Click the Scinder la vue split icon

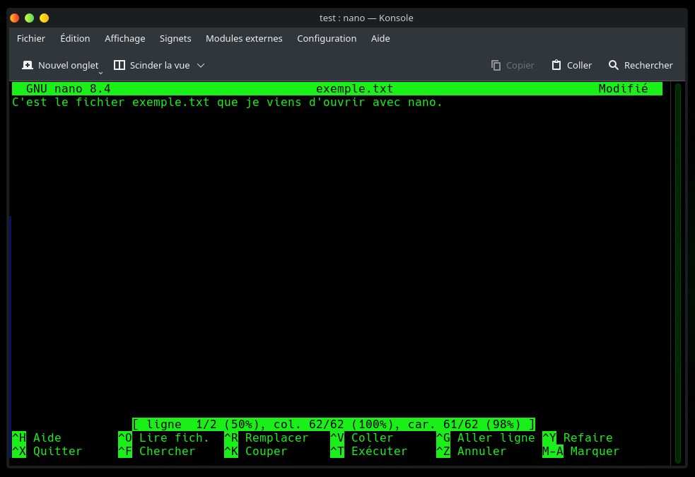(x=119, y=65)
